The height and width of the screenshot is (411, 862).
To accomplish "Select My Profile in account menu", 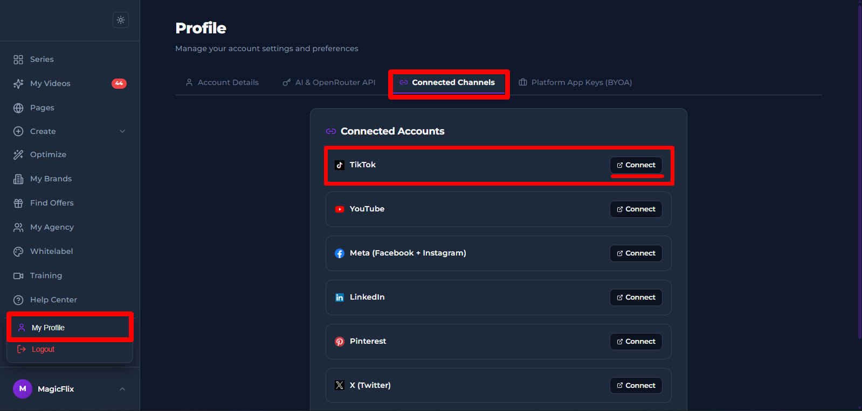I will (70, 328).
